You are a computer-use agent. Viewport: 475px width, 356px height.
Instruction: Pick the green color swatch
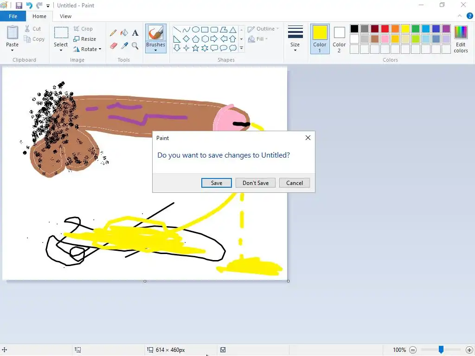pyautogui.click(x=416, y=29)
